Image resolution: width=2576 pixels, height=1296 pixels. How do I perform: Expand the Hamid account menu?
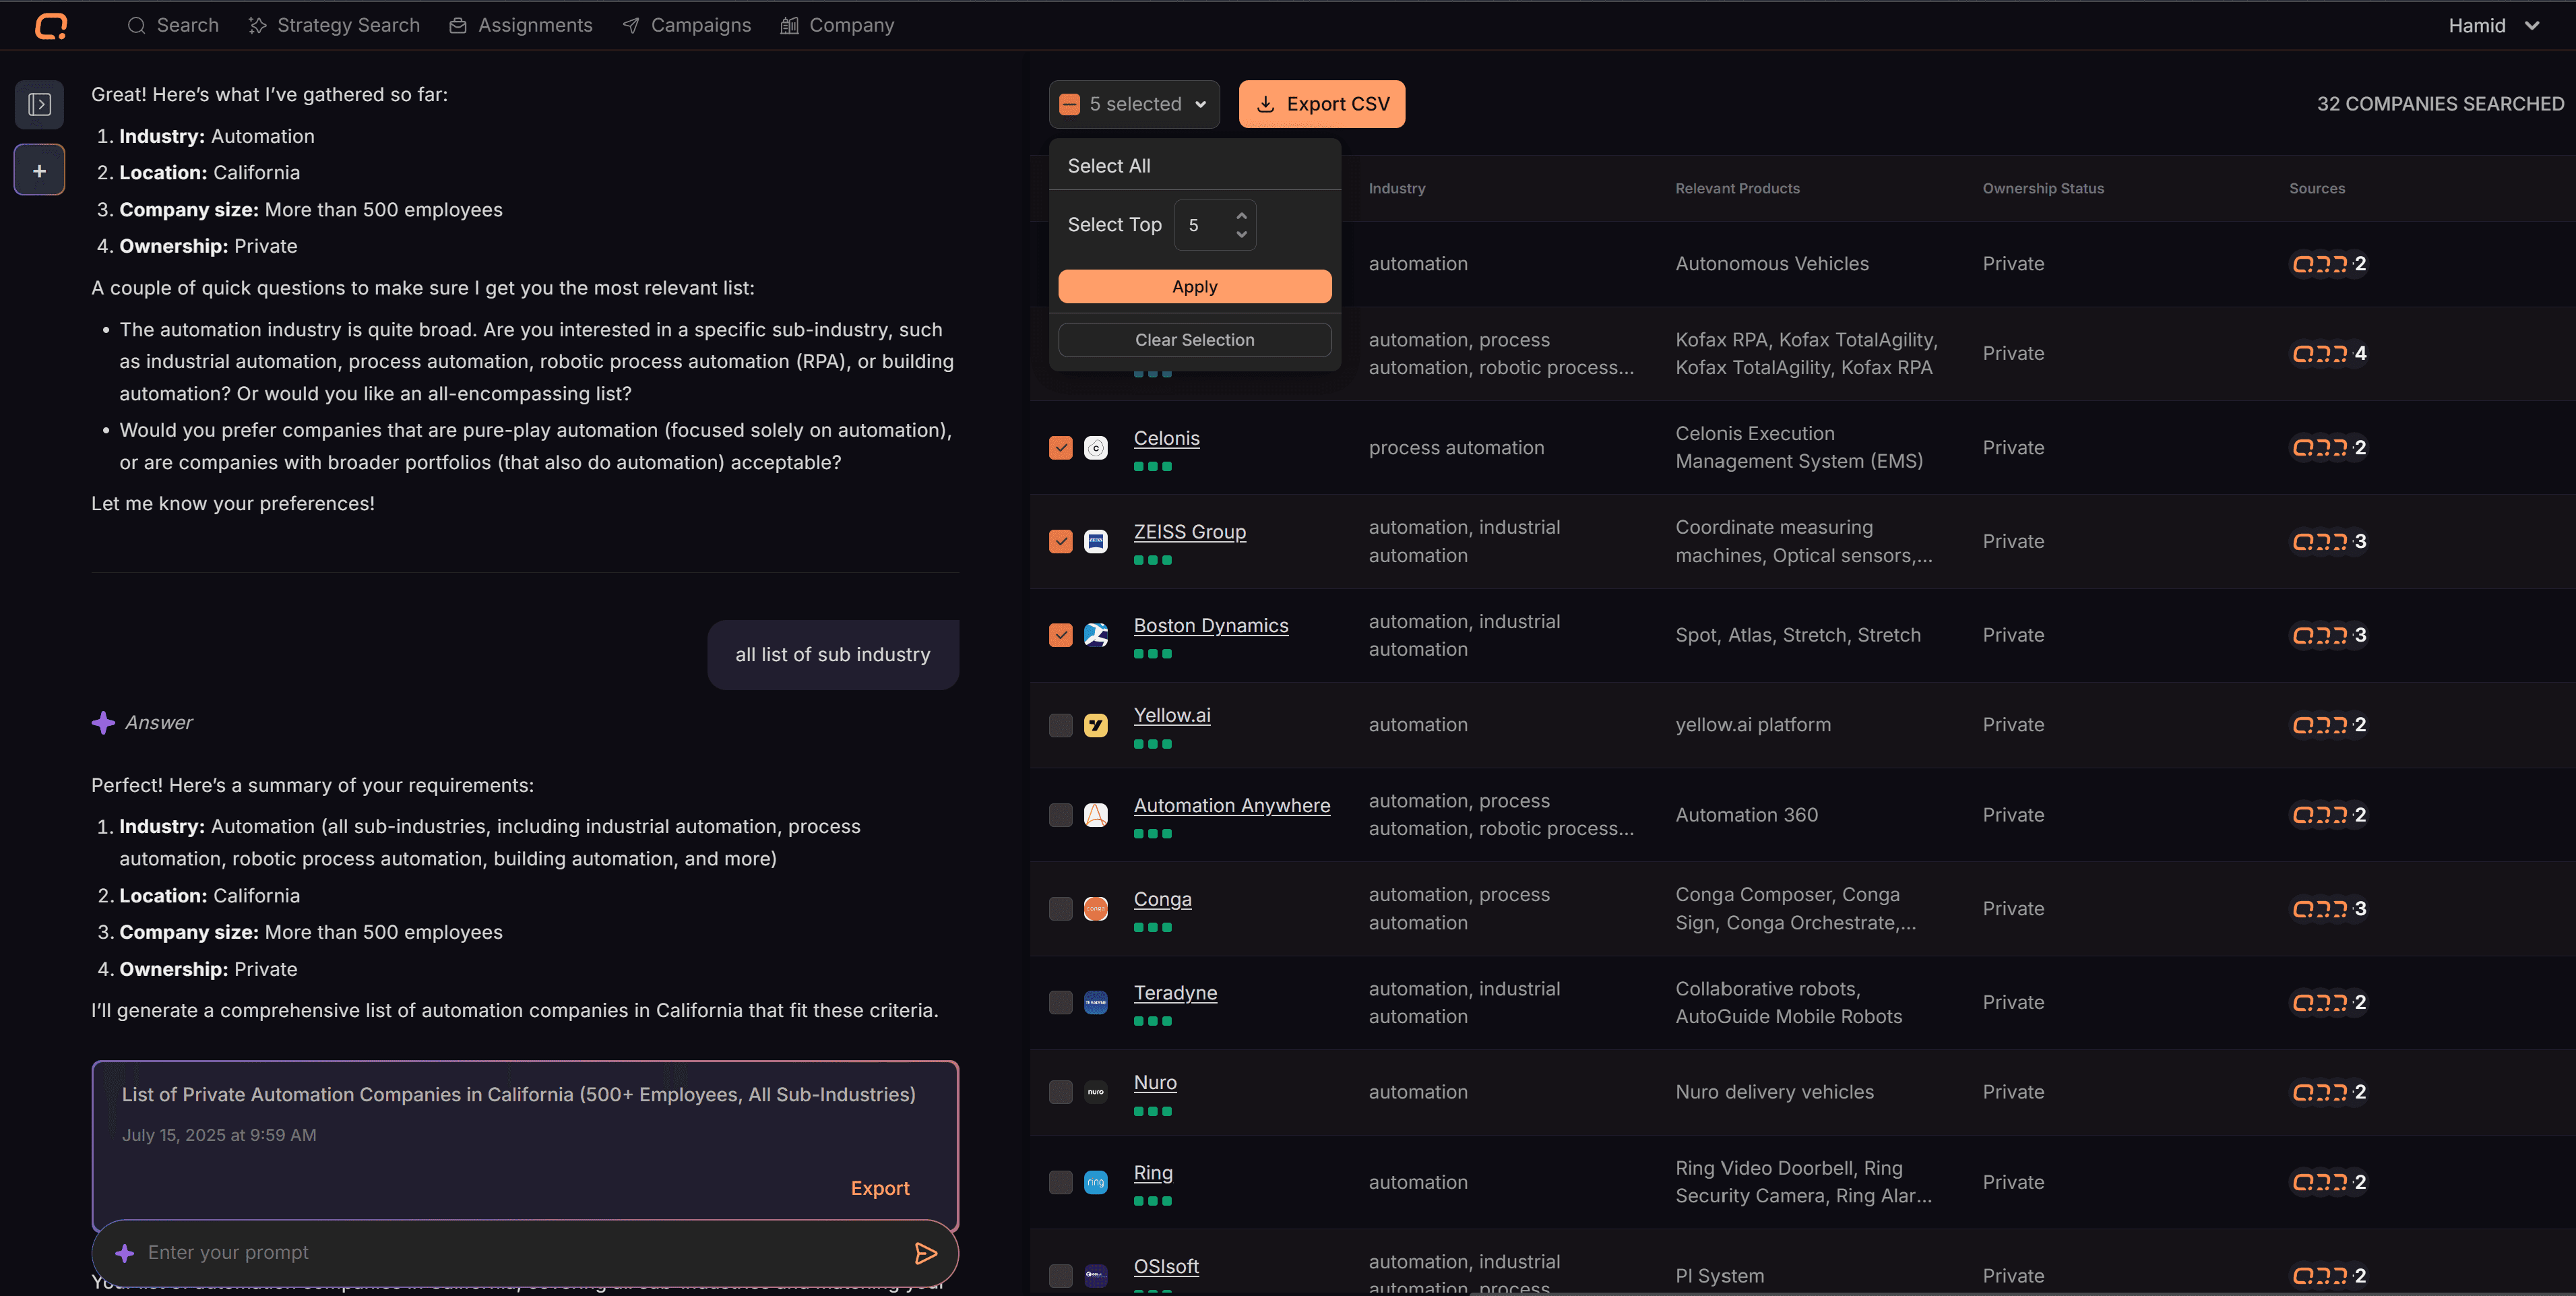click(x=2492, y=25)
